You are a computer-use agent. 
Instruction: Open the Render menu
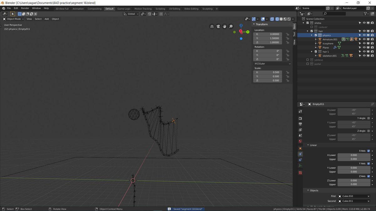click(25, 8)
